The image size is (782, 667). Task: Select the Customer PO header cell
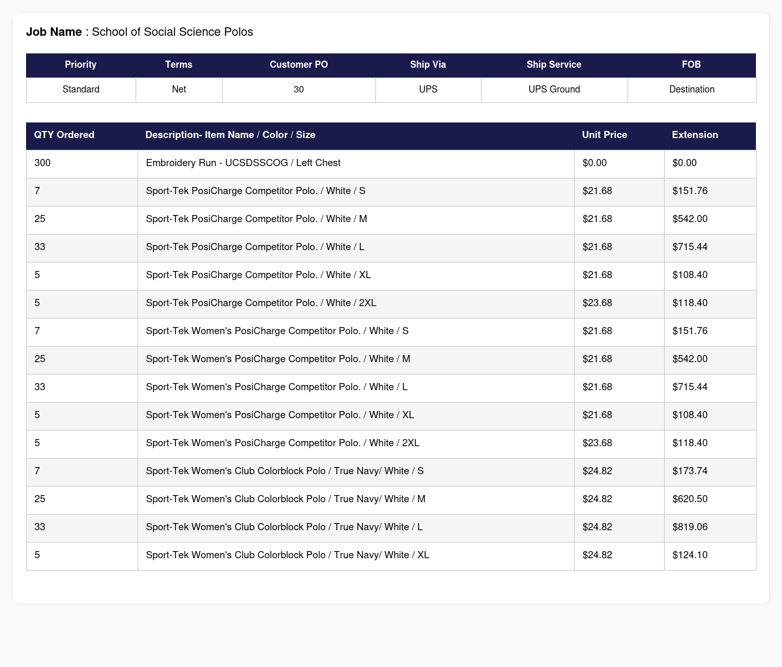[x=299, y=64]
